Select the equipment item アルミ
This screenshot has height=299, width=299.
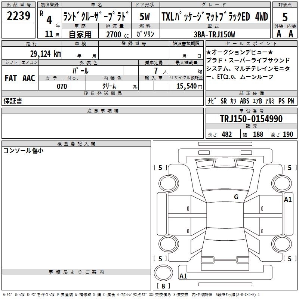click(270, 101)
